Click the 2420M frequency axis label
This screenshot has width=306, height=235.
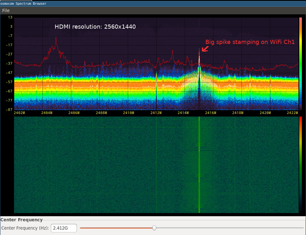click(265, 113)
